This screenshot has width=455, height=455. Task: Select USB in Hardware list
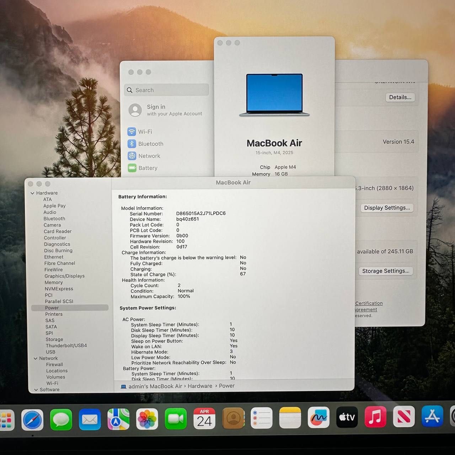(50, 352)
